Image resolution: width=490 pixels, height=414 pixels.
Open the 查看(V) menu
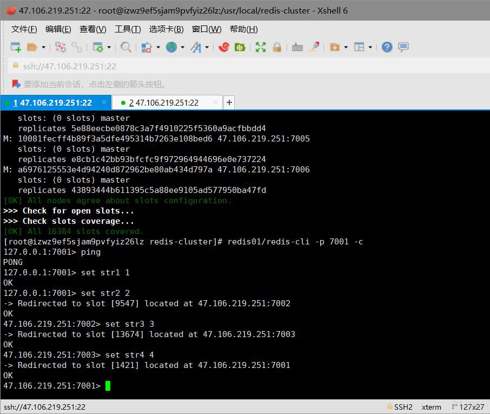click(x=93, y=29)
